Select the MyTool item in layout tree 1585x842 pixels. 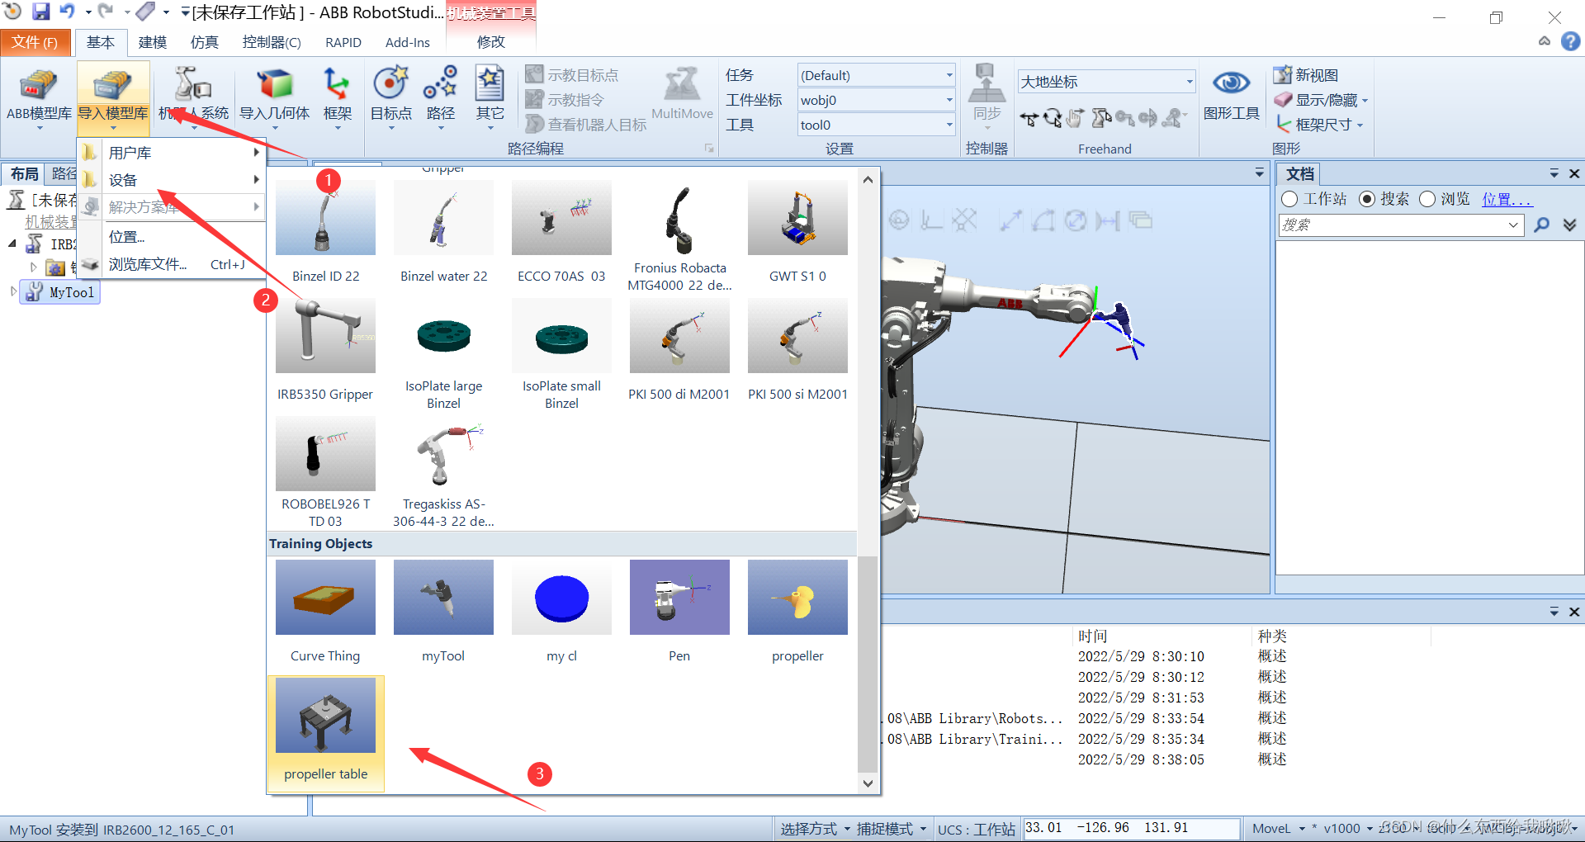pos(61,292)
